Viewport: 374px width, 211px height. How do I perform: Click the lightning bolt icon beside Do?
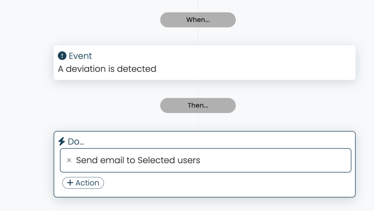coord(62,141)
